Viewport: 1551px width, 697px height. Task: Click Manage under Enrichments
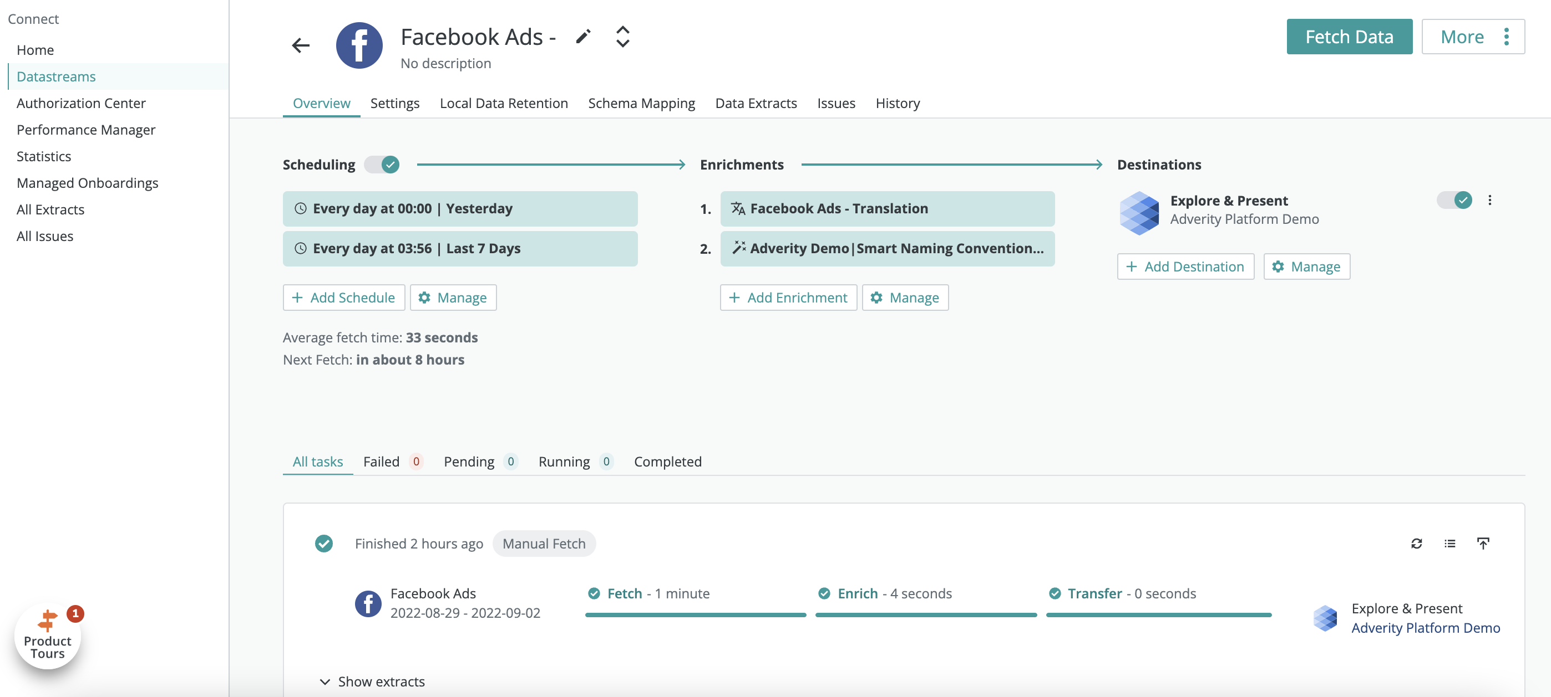905,298
